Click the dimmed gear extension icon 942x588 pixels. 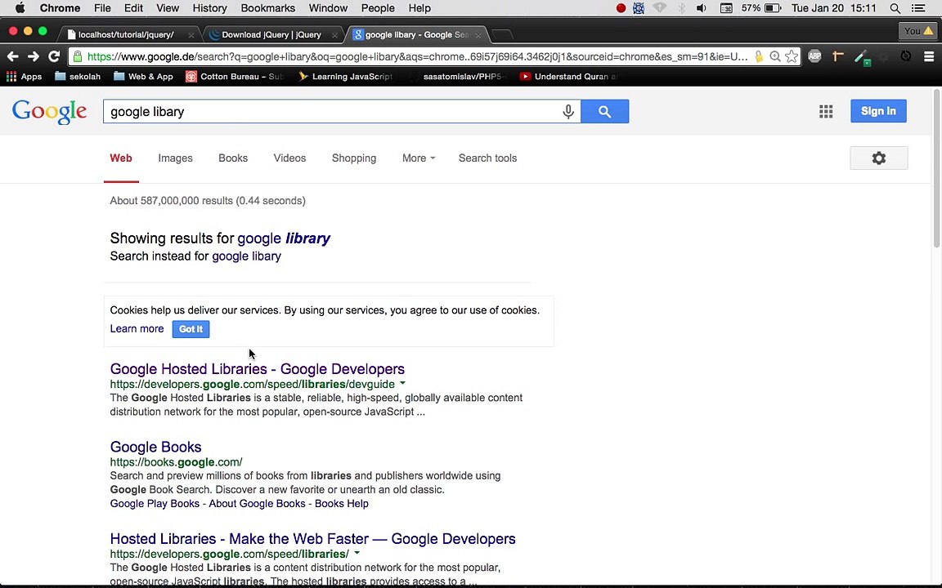tap(884, 57)
